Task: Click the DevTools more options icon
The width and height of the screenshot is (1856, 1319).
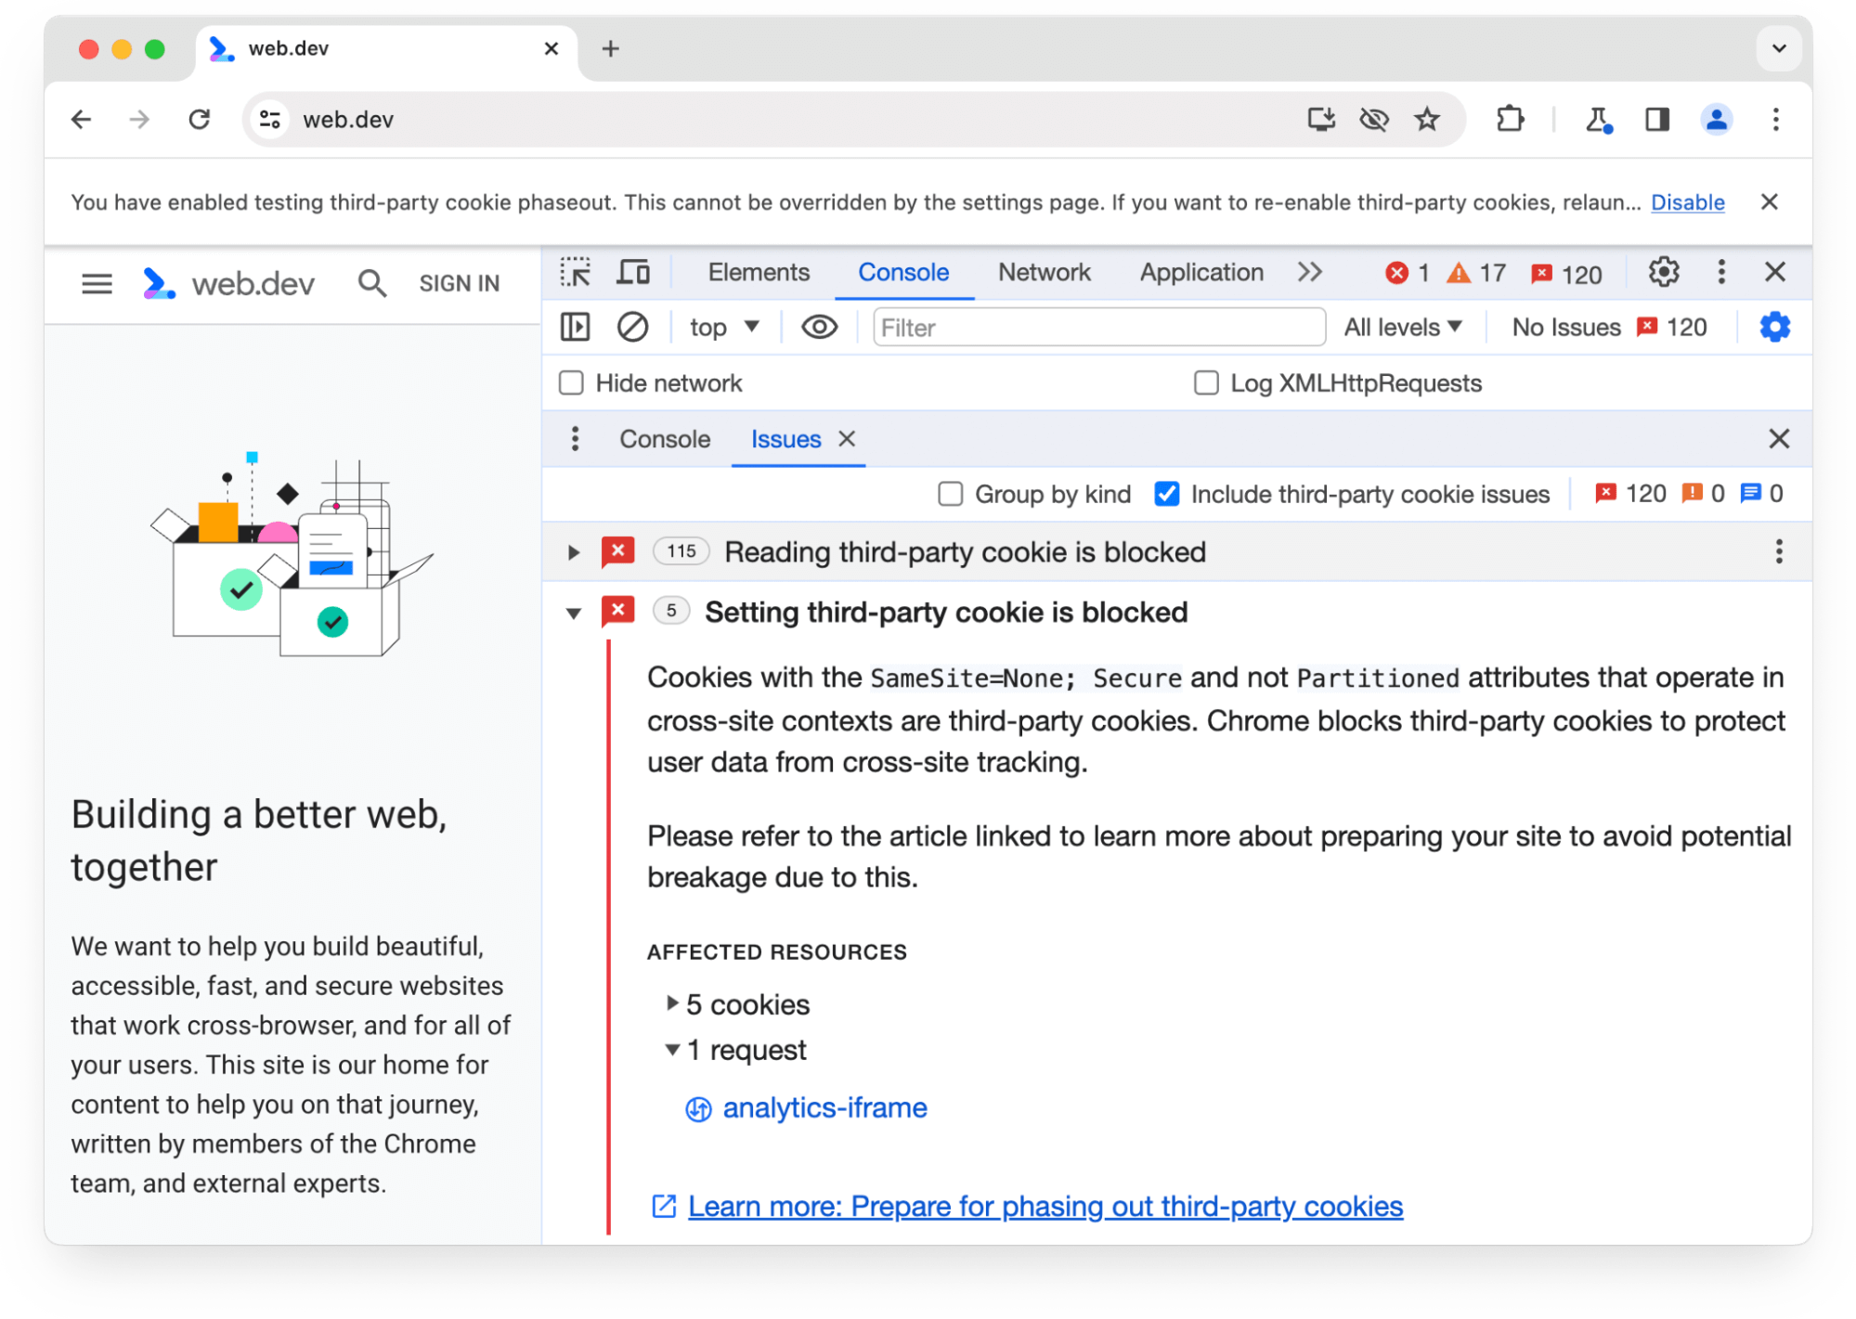Action: point(1720,273)
